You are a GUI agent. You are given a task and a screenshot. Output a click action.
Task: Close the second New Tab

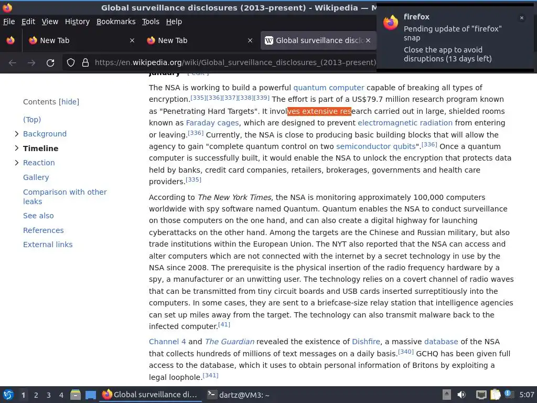pos(250,40)
